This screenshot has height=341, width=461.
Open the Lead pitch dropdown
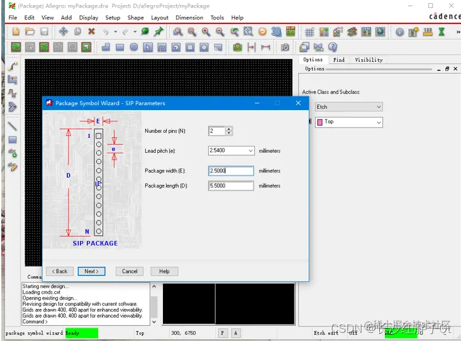250,150
